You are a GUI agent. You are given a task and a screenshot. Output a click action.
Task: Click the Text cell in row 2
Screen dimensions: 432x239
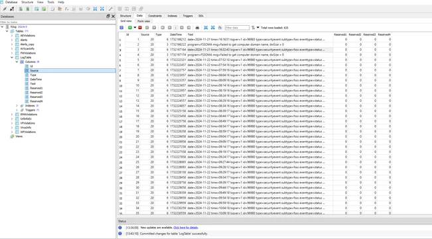[260, 44]
